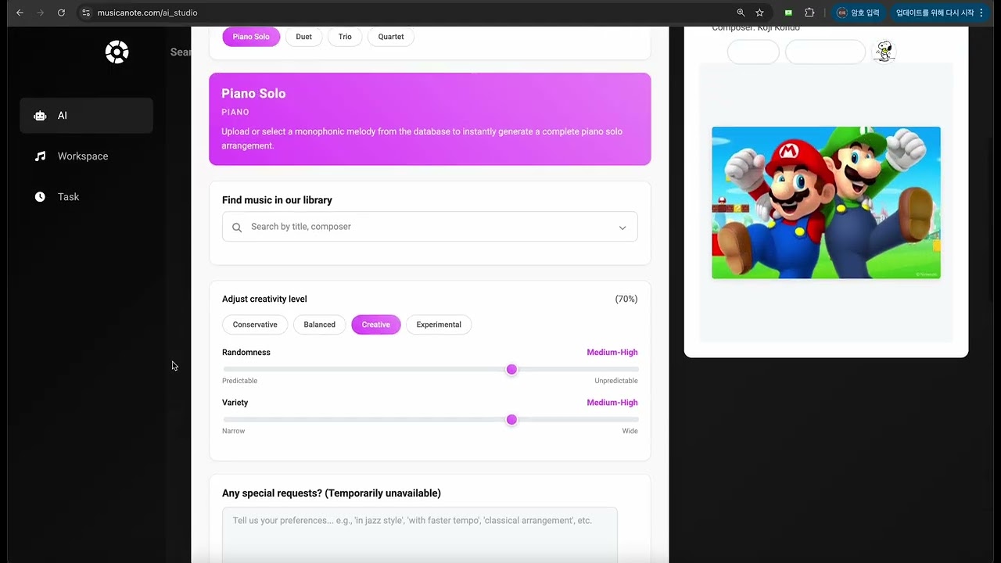1001x563 pixels.
Task: Click the clock icon beside Task
Action: (40, 197)
